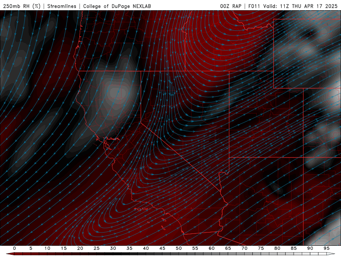Click the "40" label on the RH scale
This screenshot has width=341, height=256.
(x=146, y=248)
